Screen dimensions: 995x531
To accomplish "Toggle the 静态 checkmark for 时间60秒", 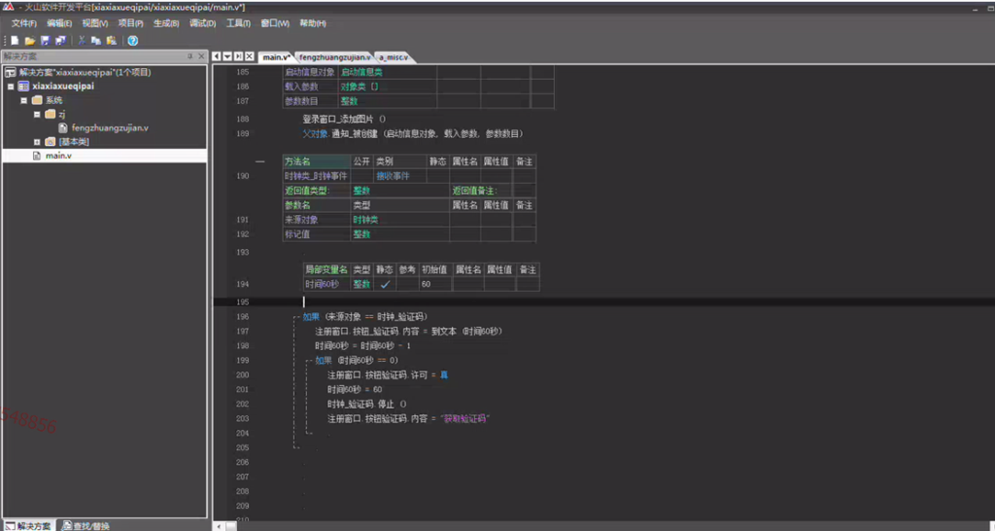I will [385, 285].
